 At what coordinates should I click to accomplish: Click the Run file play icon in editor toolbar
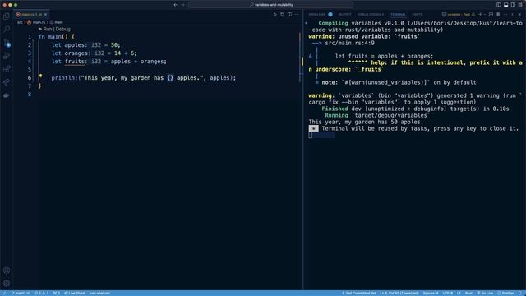(x=275, y=15)
